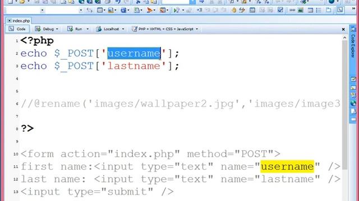Expand the Localhost dropdown arrow
The image size is (359, 201).
point(123,29)
